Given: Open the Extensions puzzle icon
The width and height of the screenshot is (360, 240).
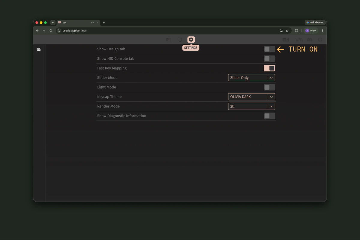Looking at the screenshot, I should click(x=297, y=31).
